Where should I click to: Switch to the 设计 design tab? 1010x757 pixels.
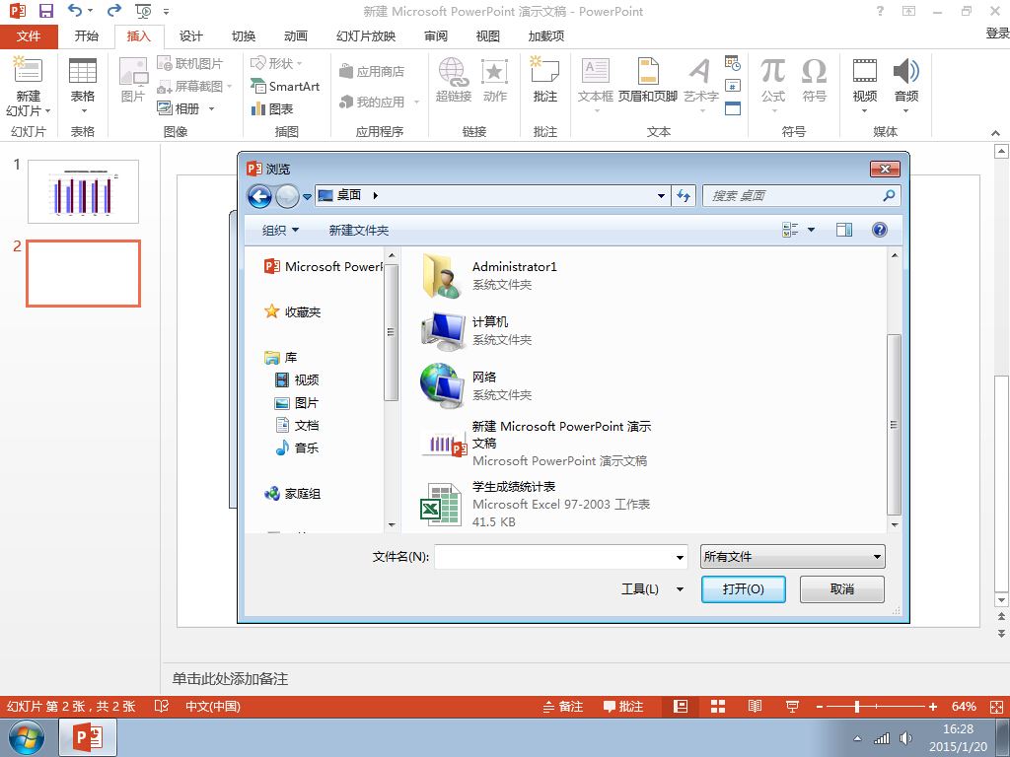(190, 36)
